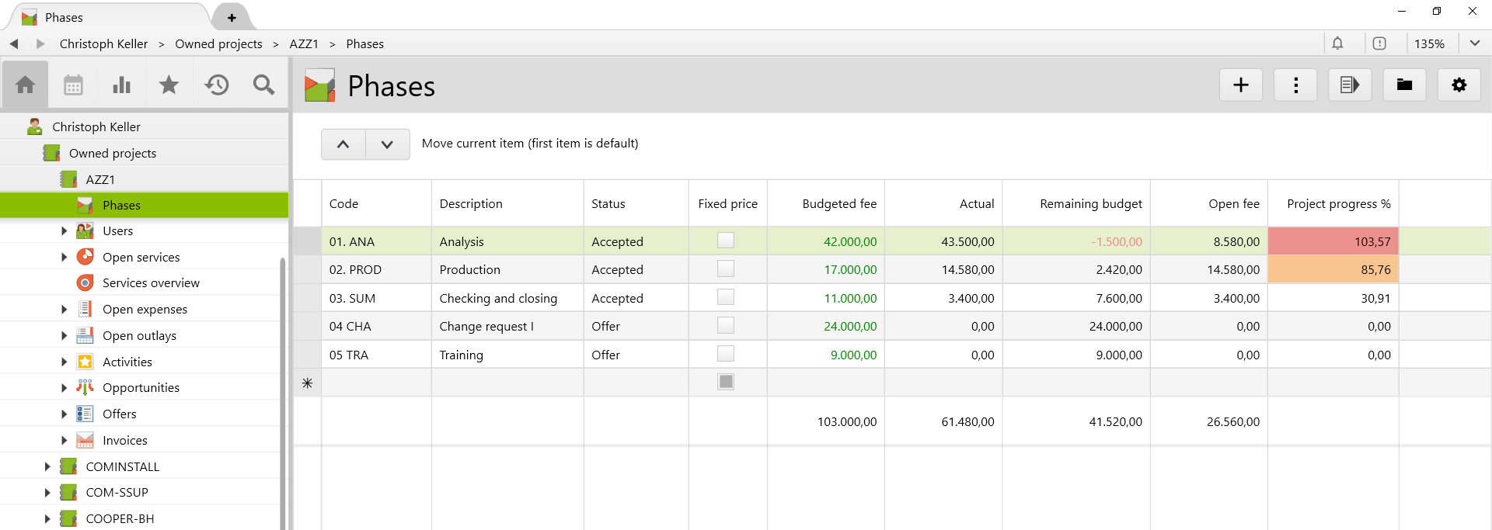Open the search magnifier icon

[x=264, y=85]
